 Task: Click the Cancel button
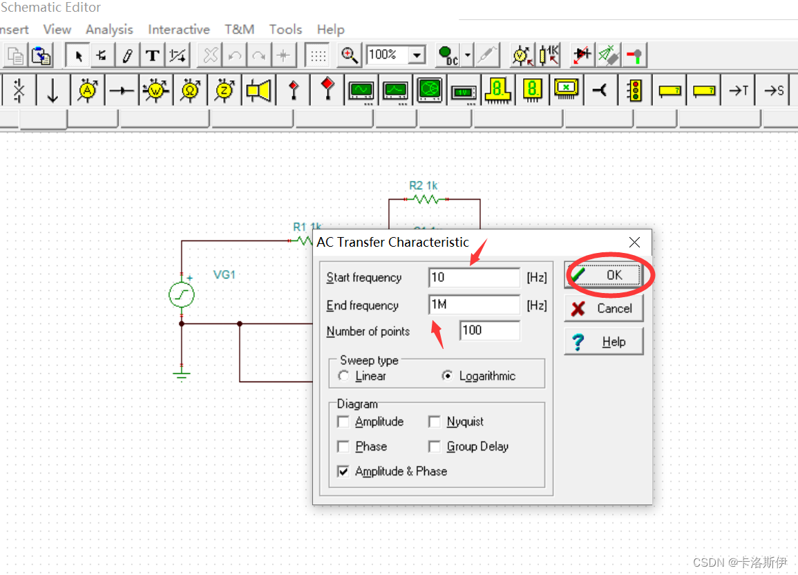pos(604,308)
